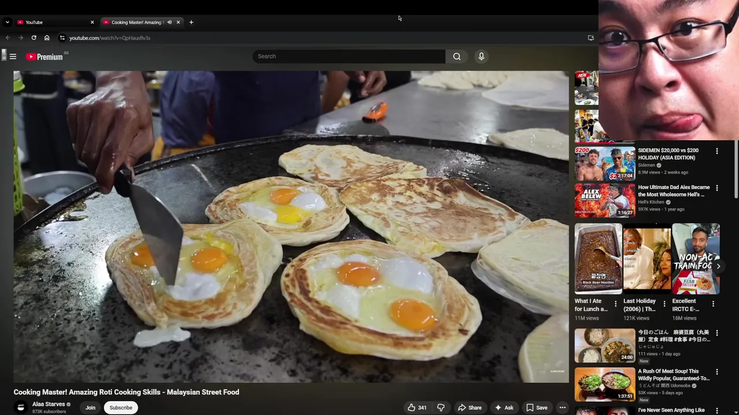Image resolution: width=739 pixels, height=415 pixels.
Task: Open options for Excellent IRCTC short
Action: (x=713, y=304)
